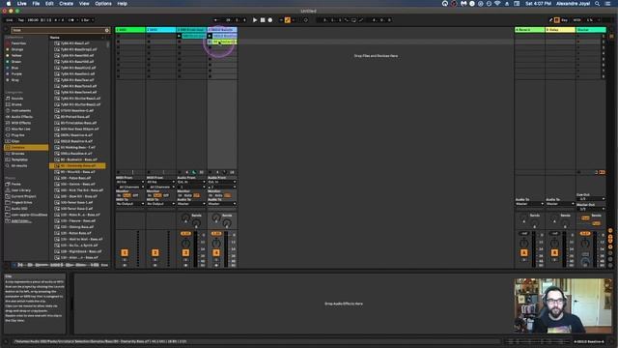Set track 4 Monitor to Off
Screen dimensions: 618x348
click(227, 195)
